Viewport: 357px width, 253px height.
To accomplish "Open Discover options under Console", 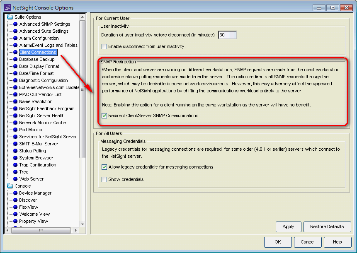I will pyautogui.click(x=28, y=200).
